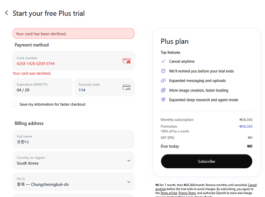Click the declined card warning icon
Image resolution: width=265 pixels, height=197 pixels.
point(127,61)
